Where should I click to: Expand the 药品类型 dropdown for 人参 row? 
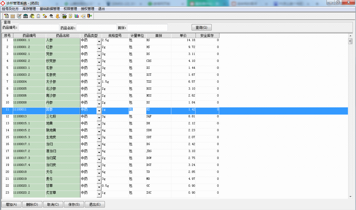point(99,41)
